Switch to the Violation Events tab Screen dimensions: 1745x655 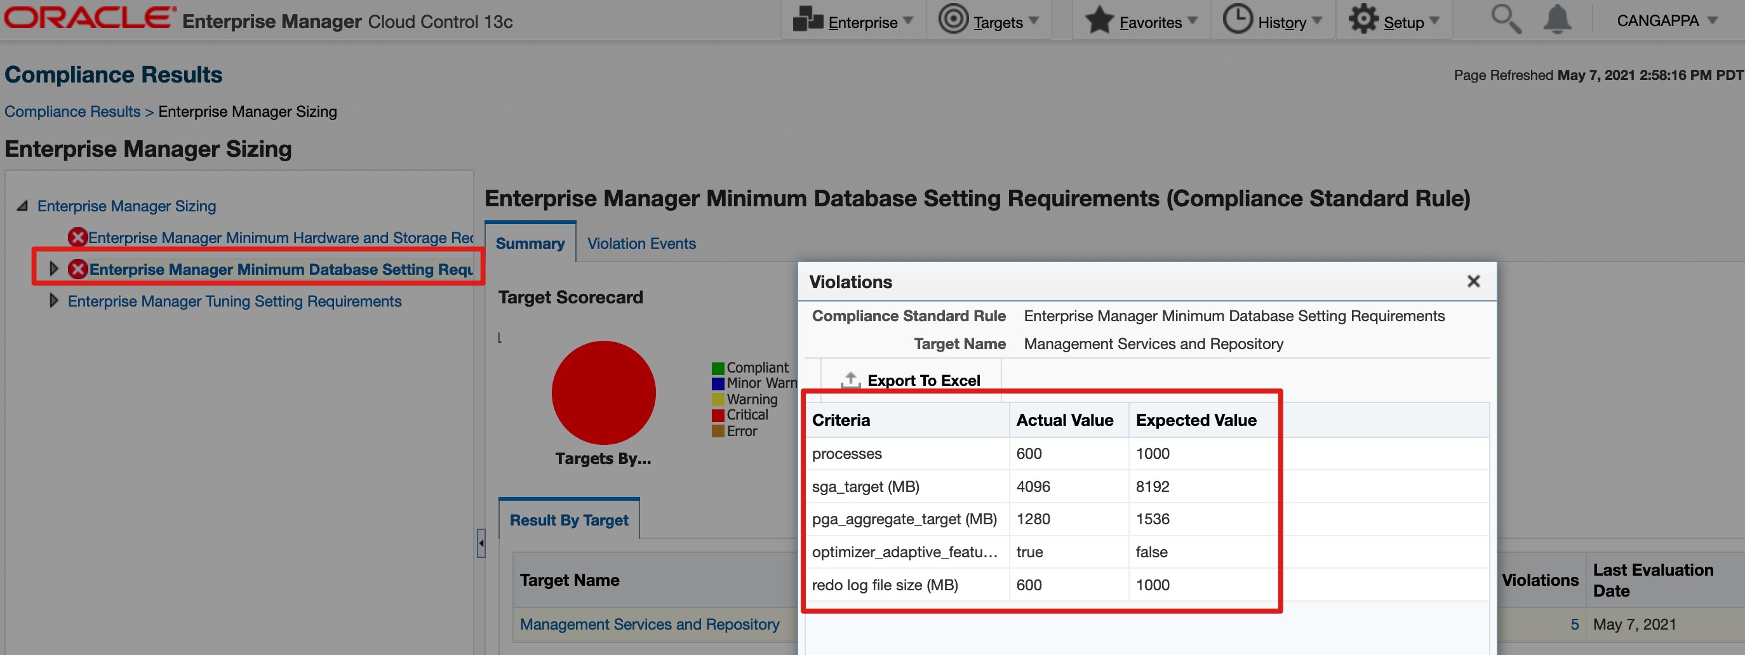(x=641, y=243)
